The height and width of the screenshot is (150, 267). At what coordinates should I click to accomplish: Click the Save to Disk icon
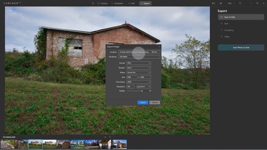222,17
